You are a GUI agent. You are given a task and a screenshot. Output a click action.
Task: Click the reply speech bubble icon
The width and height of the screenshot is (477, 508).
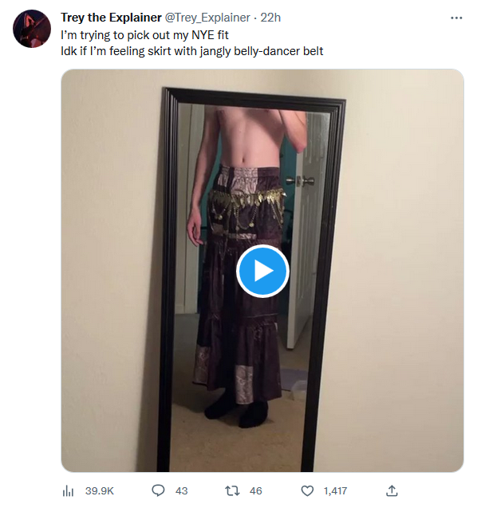coord(158,490)
